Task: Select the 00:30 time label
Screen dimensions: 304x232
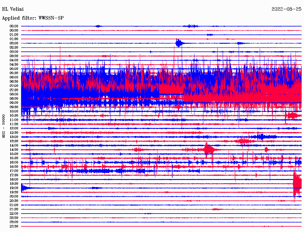Action: [x=14, y=30]
